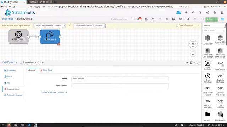Add Amazon SQS Consumer origin

[220, 40]
